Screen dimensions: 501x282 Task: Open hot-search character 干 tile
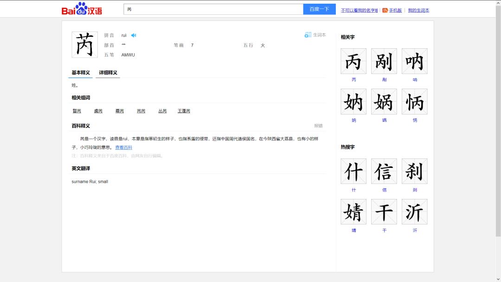[384, 212]
